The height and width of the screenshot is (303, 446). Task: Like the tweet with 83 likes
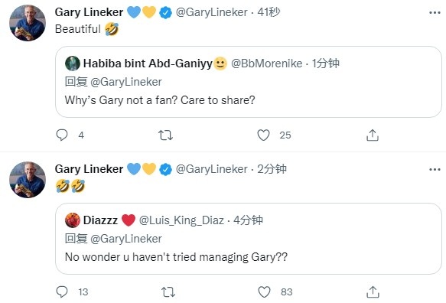[264, 292]
